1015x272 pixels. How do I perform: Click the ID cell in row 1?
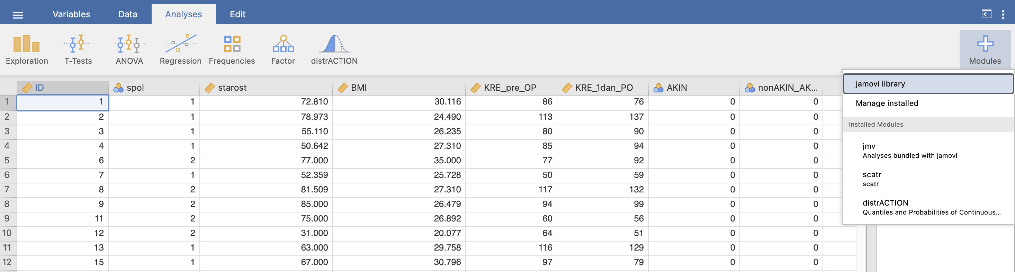pyautogui.click(x=63, y=102)
